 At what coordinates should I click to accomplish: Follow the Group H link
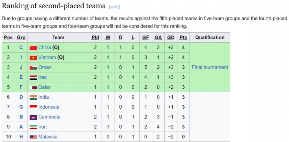21,137
